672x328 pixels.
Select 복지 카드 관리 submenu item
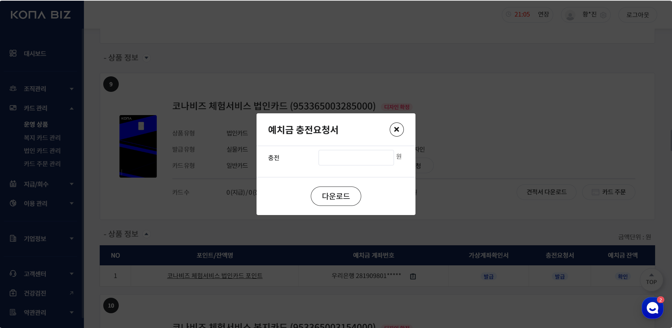point(42,138)
